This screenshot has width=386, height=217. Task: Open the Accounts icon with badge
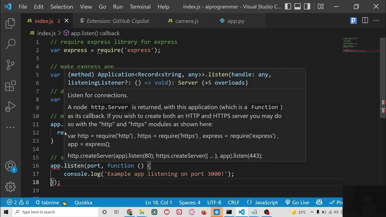pos(10,166)
